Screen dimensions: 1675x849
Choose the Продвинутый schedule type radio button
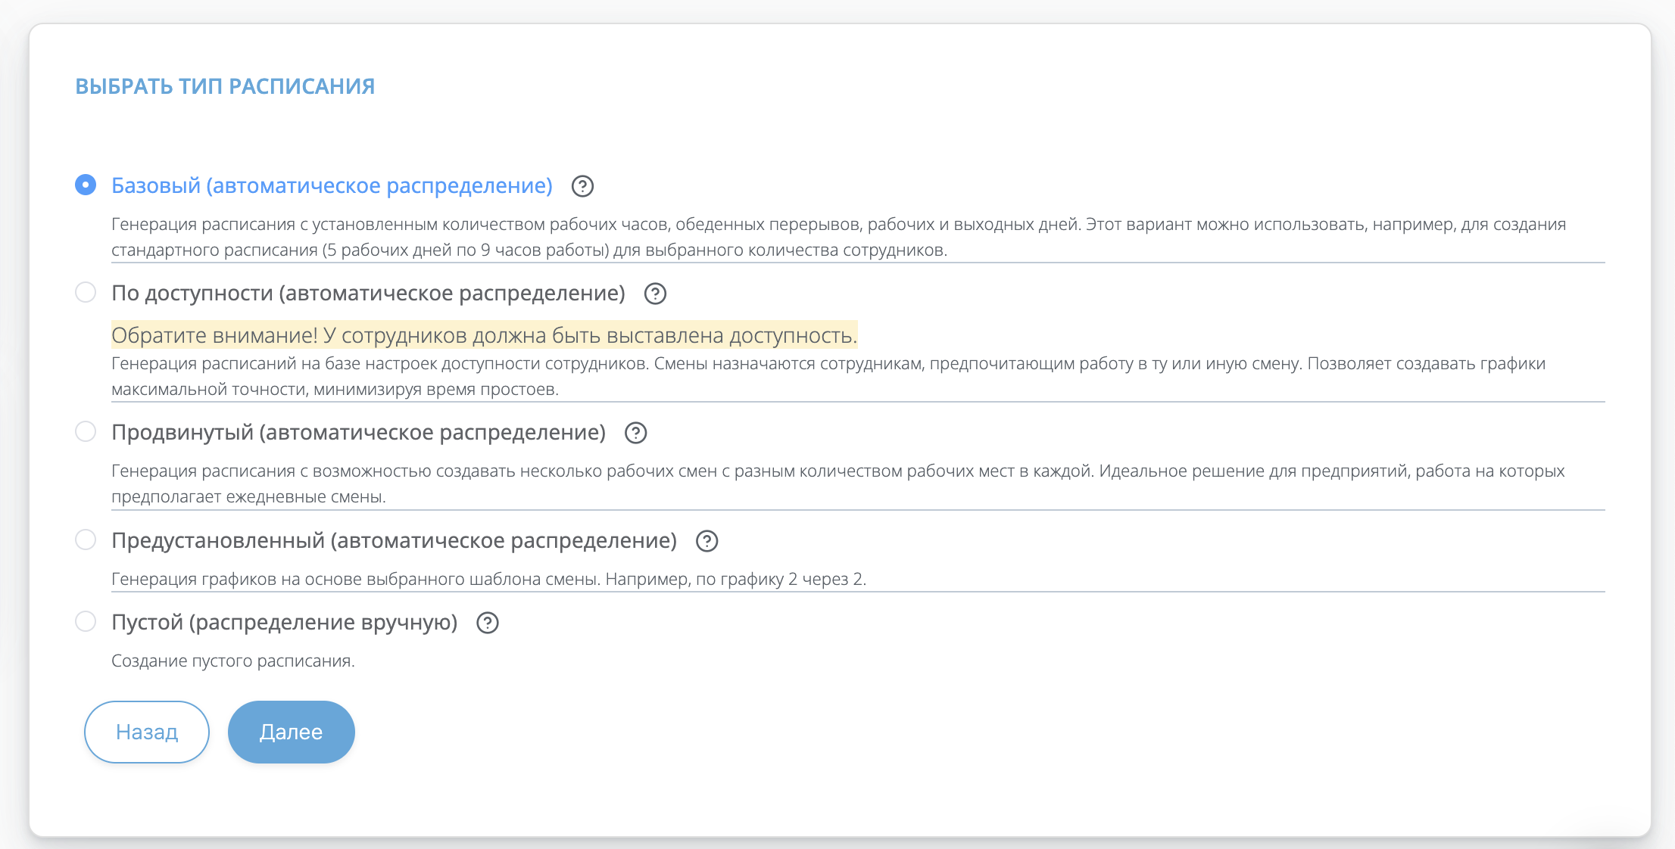point(86,431)
